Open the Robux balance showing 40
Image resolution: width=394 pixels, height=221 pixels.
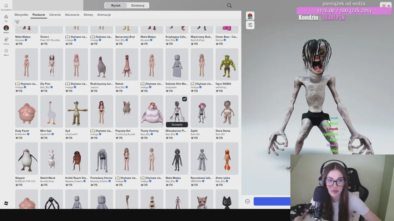[386, 6]
